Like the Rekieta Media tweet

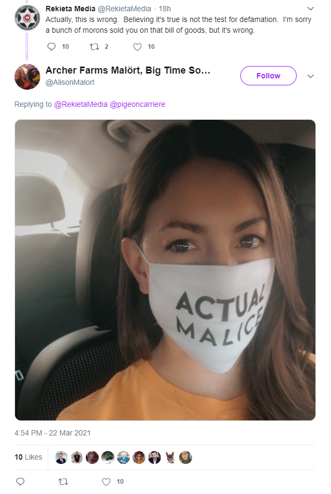click(x=137, y=47)
